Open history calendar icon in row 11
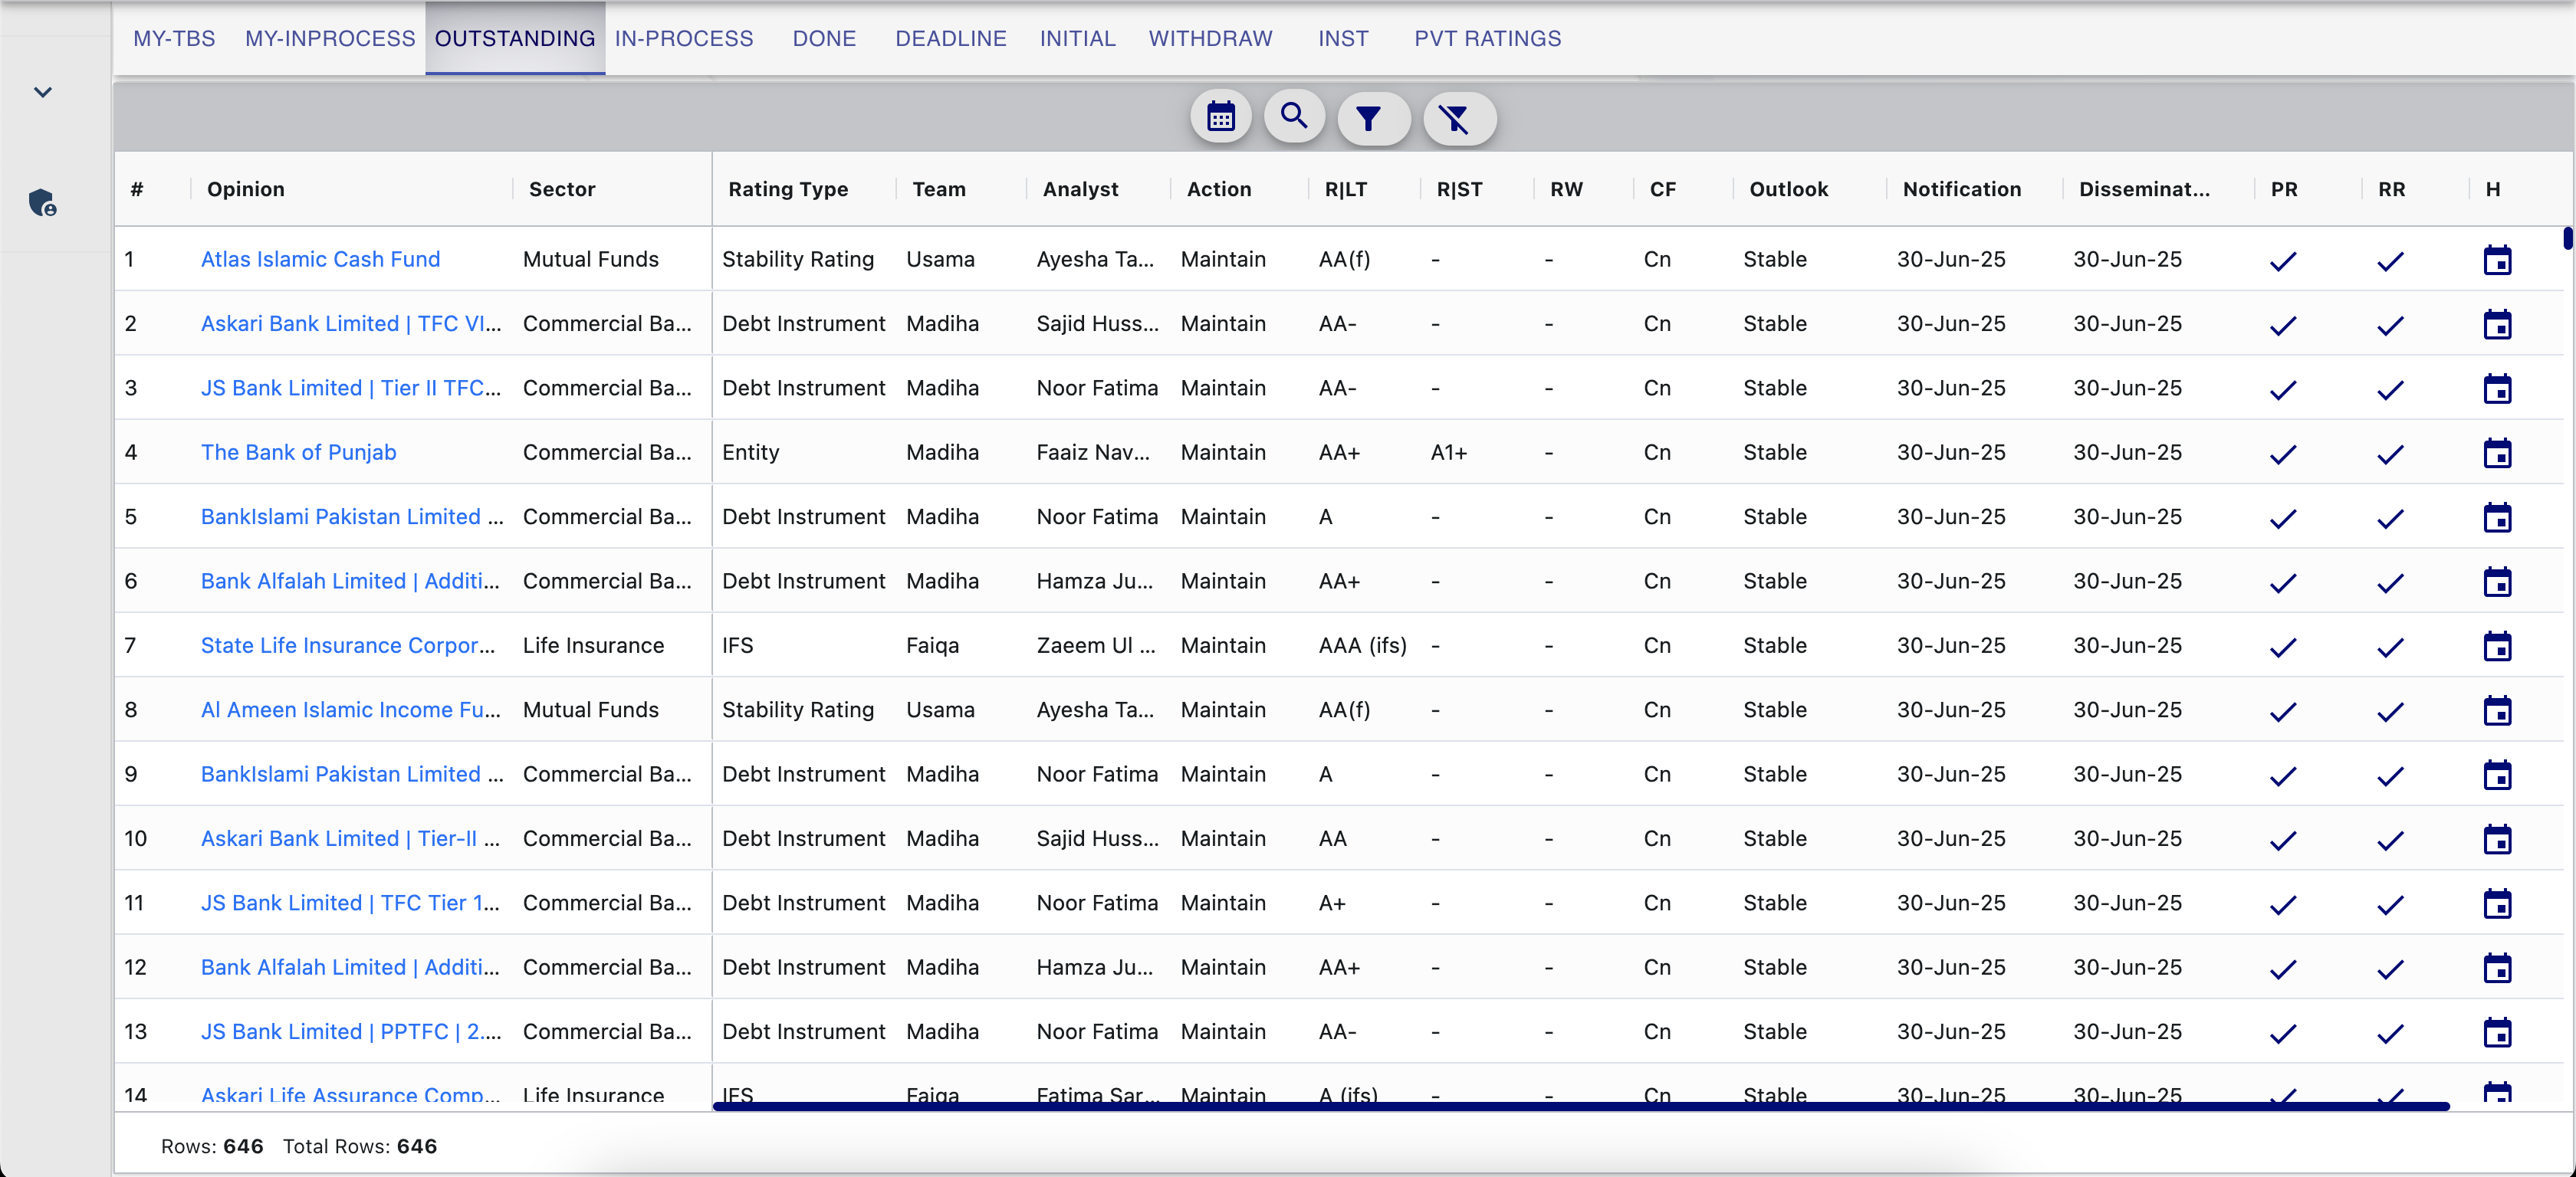 pos(2497,903)
